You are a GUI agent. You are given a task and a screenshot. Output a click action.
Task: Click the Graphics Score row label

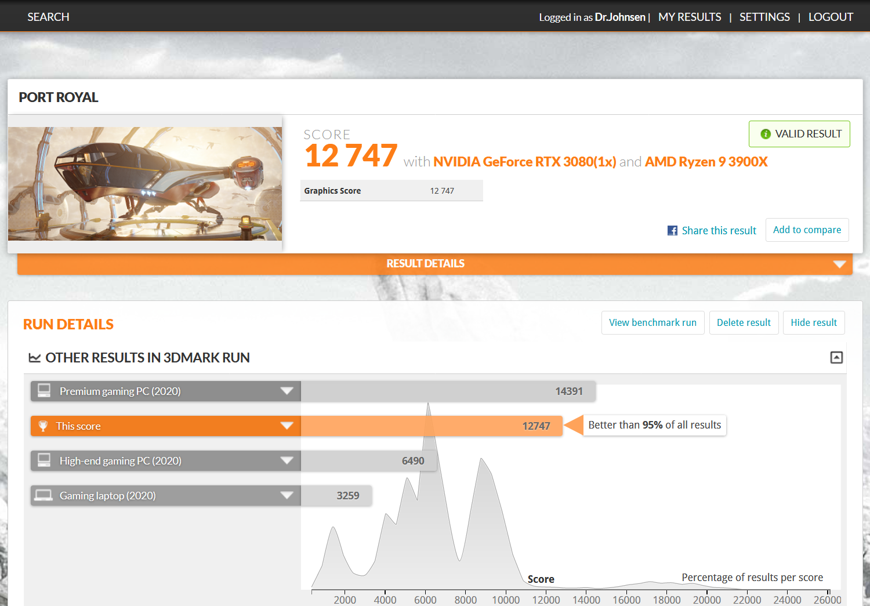pyautogui.click(x=332, y=191)
